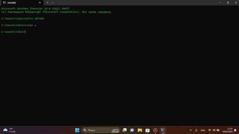This screenshot has height=134, width=239.
Task: Click the Terminal taskbar icon
Action: point(163,130)
